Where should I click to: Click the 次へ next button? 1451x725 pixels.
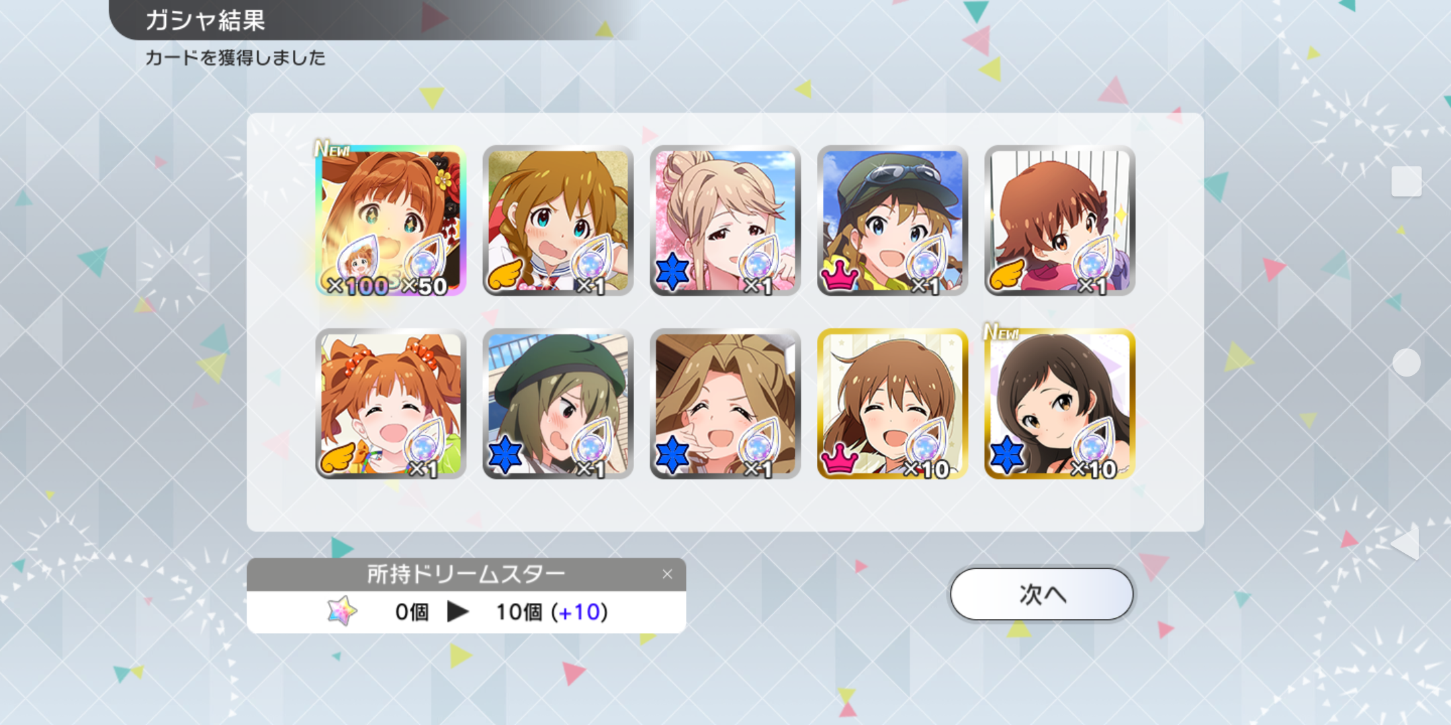coord(1041,594)
